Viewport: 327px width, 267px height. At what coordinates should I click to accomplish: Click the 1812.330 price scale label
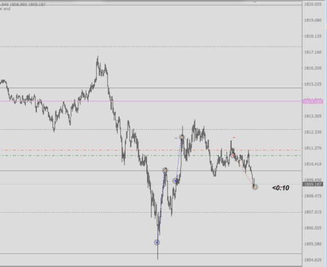(312, 132)
